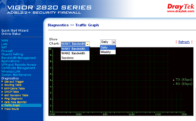Open the Data Flow Monitor page
Image resolution: width=196 pixels, height=121 pixels.
click(15, 102)
